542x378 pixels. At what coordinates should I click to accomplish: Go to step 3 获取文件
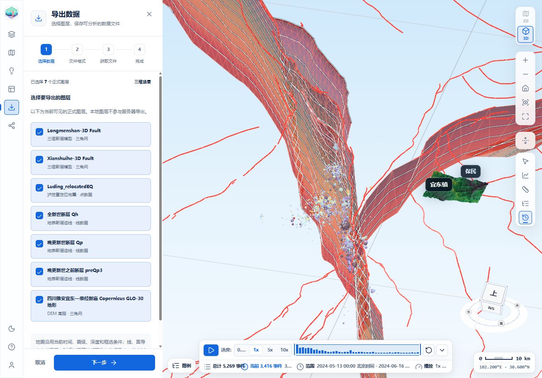pos(108,54)
